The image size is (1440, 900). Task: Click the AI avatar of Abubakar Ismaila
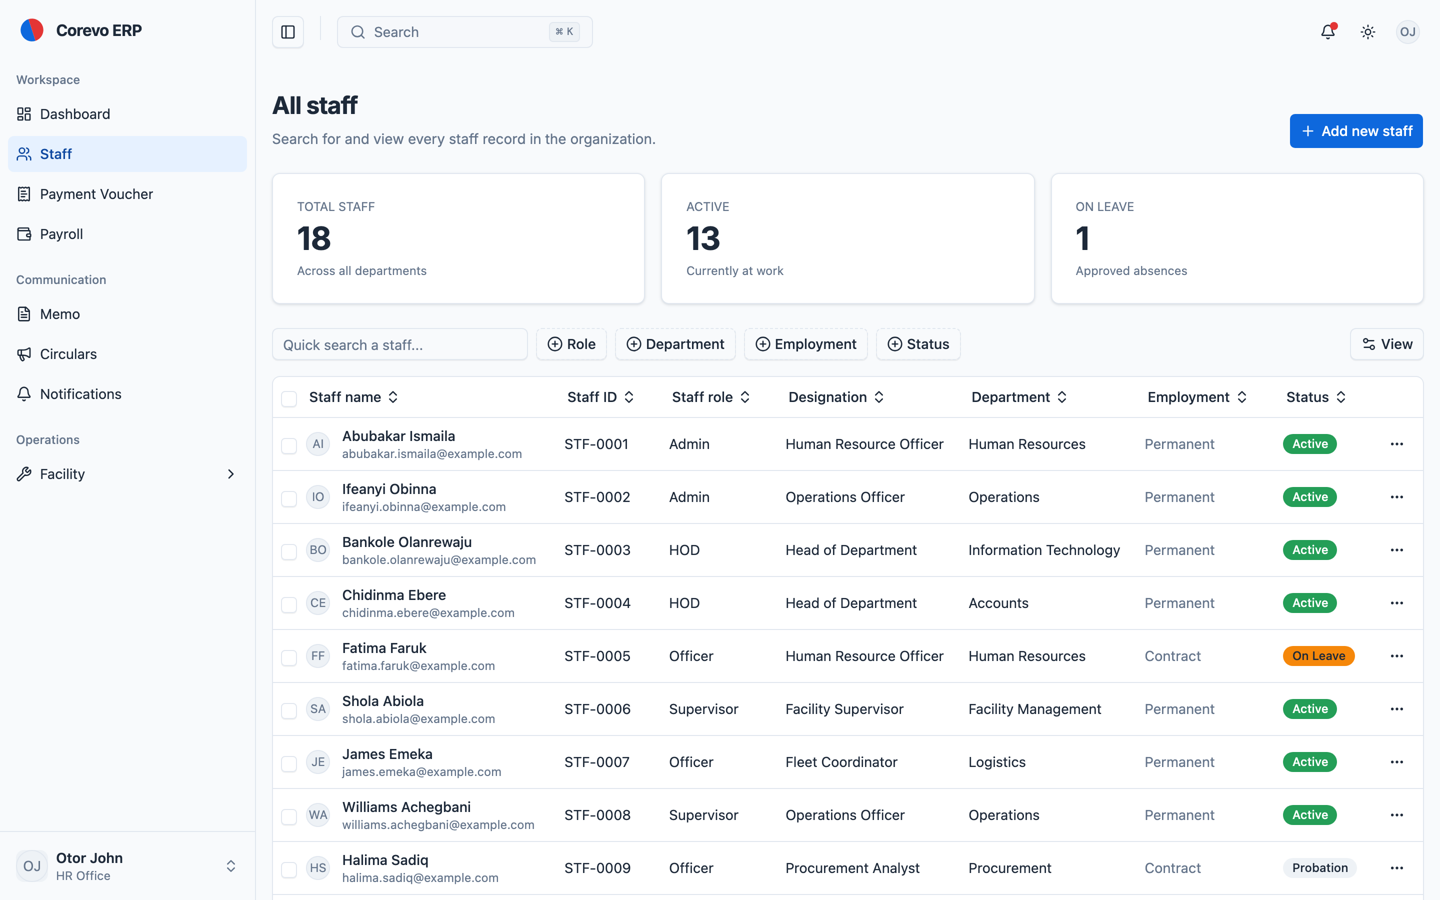pyautogui.click(x=318, y=444)
